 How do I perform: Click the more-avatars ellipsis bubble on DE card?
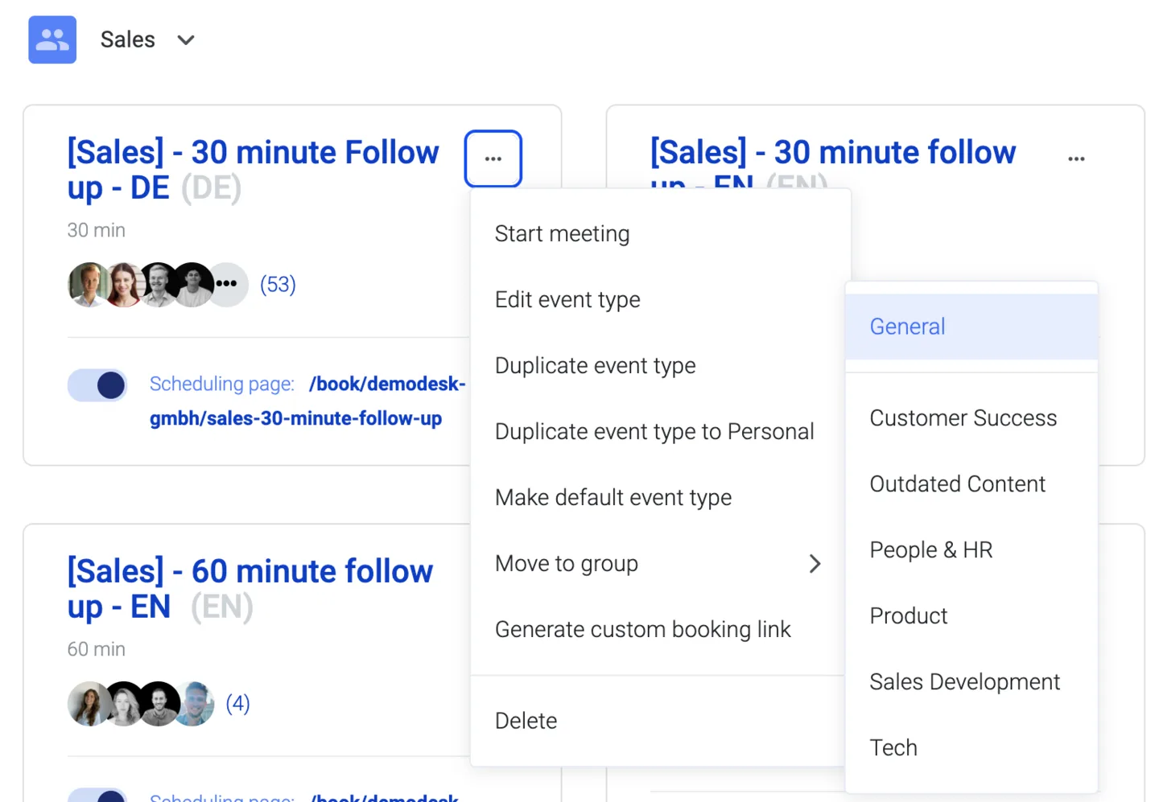pos(228,284)
